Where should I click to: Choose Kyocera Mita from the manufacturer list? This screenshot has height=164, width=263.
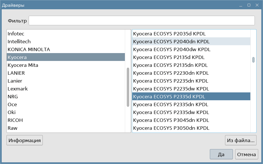click(x=23, y=65)
